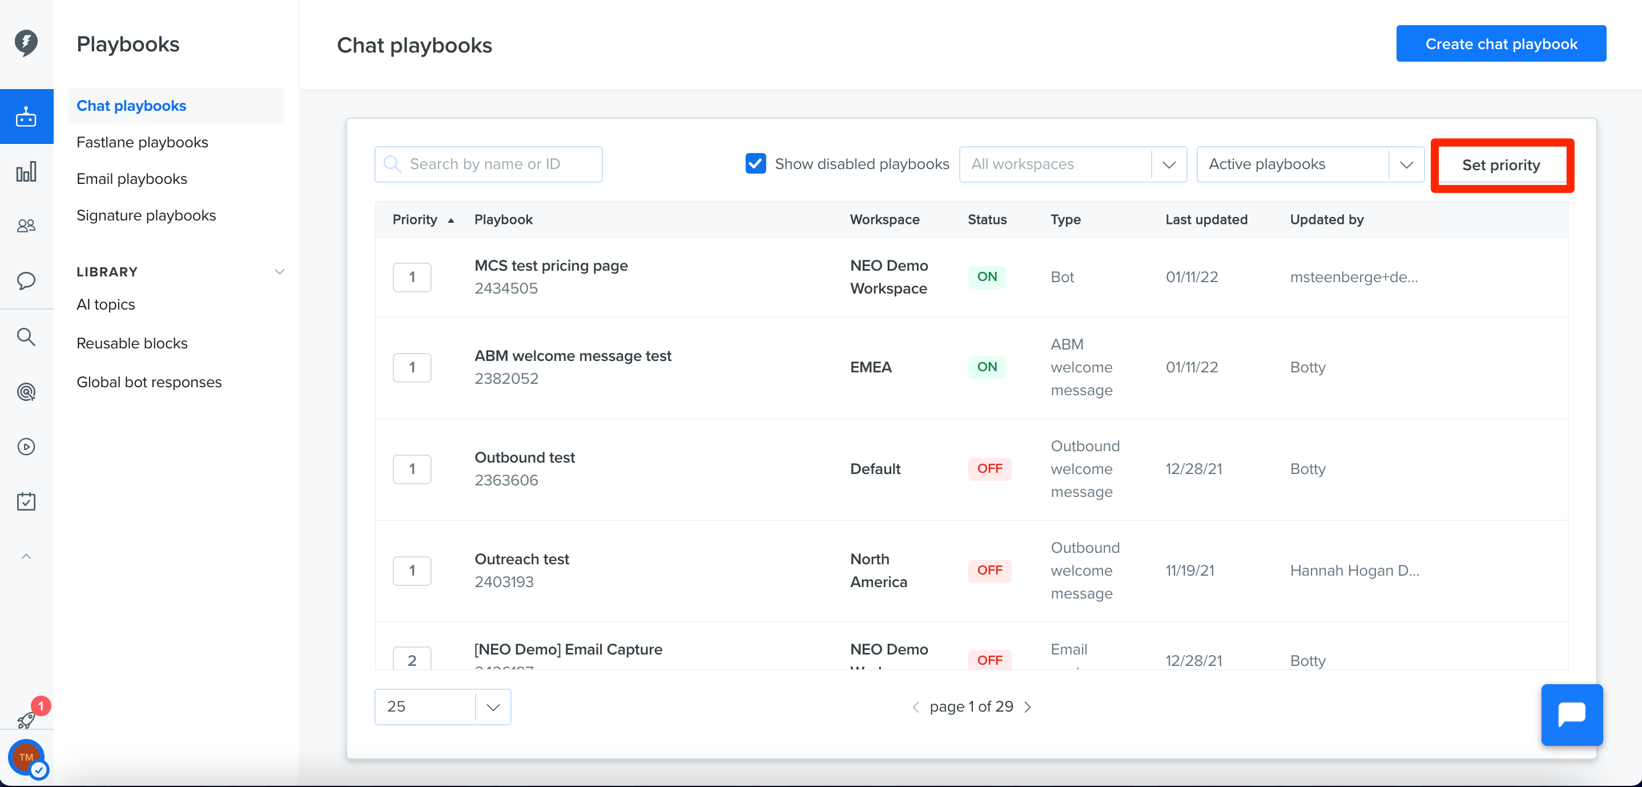Collapse the LIBRARY section chevron
This screenshot has width=1642, height=787.
tap(279, 272)
